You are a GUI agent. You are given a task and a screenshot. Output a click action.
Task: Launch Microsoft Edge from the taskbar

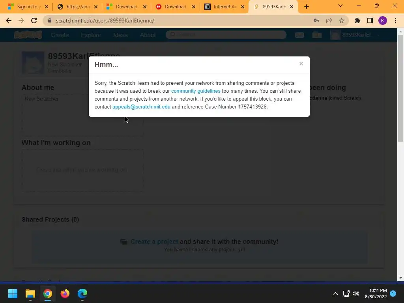click(82, 294)
